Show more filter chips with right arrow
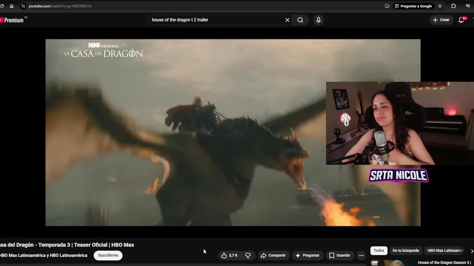This screenshot has width=474, height=266. click(472, 251)
